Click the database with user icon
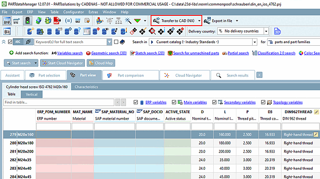Viewport: 320px width, 179px height. point(40,31)
